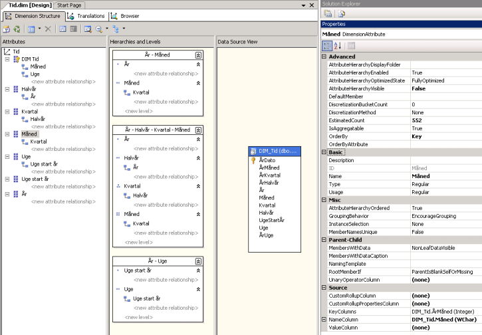This screenshot has width=482, height=335.
Task: Close the Tid.dim design document
Action: tap(312, 5)
